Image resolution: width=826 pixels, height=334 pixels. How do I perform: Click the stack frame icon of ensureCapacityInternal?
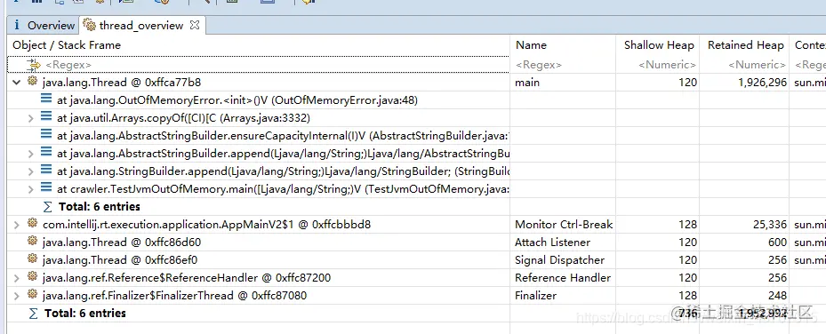coord(46,135)
